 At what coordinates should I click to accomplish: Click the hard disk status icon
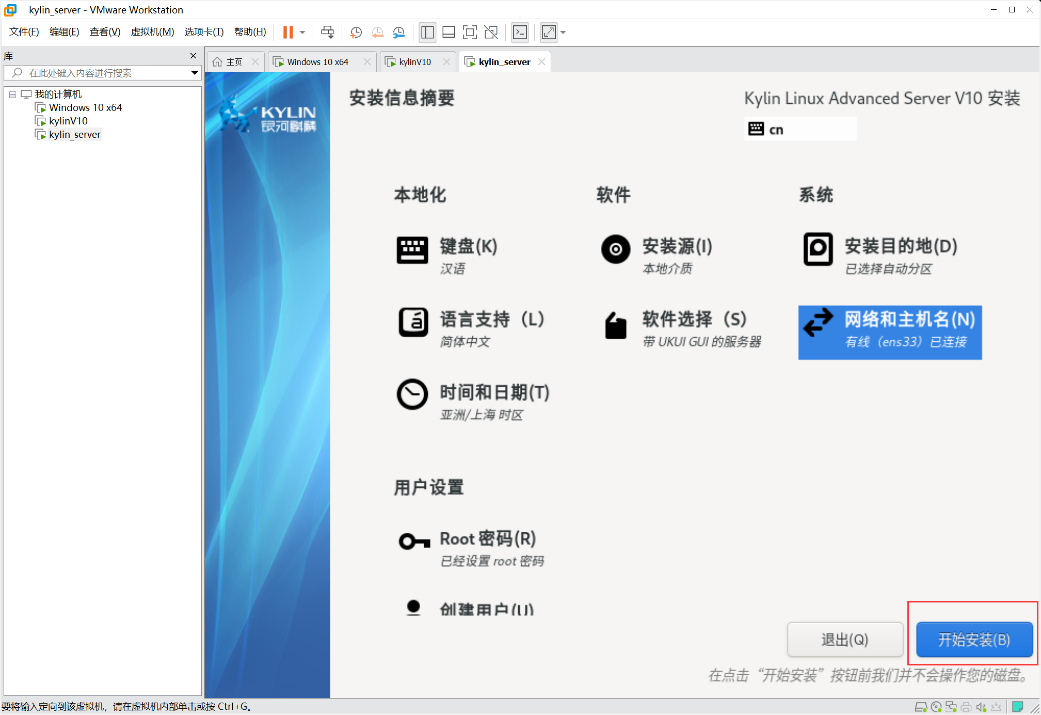921,707
